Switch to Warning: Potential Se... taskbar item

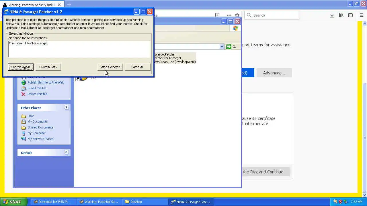(99, 202)
